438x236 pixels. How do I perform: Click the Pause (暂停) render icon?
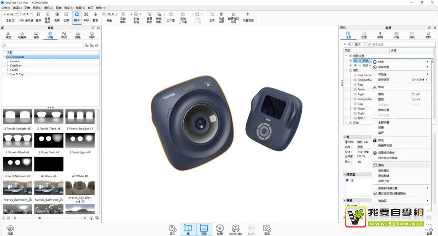[38, 17]
